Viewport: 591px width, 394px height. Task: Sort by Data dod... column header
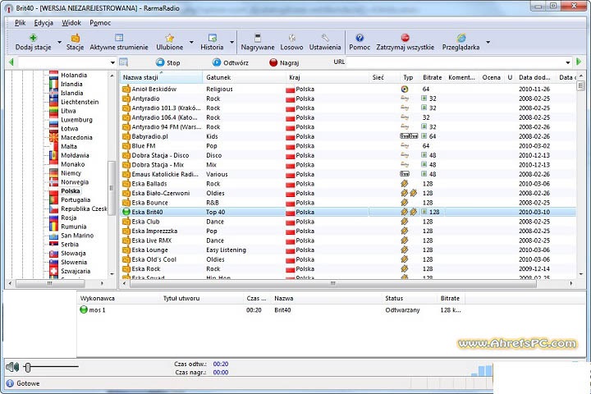click(535, 77)
